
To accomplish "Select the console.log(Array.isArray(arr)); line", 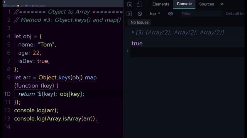I will coord(56,118).
